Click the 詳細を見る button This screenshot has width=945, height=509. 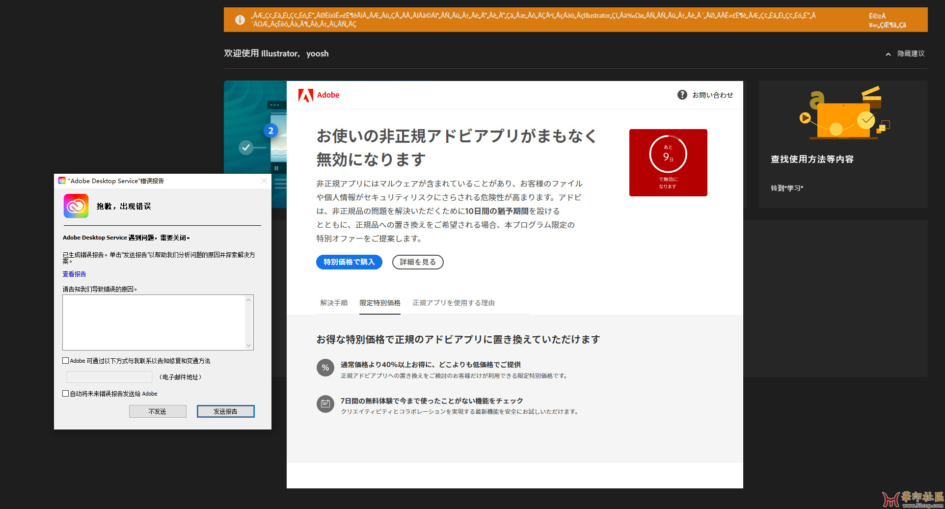[418, 262]
